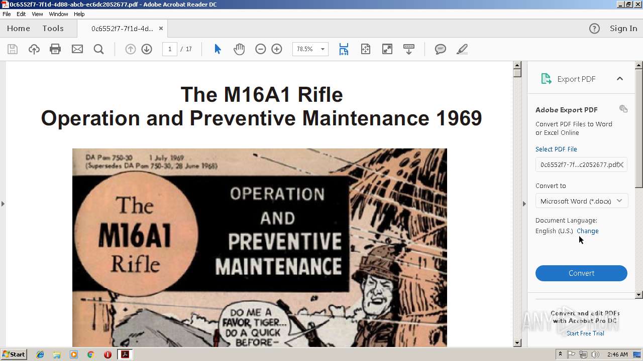Click document vertical scrollbar up arrow
The width and height of the screenshot is (643, 361).
click(x=517, y=65)
